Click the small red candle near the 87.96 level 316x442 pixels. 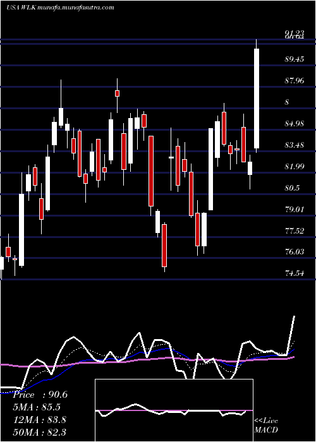click(x=117, y=93)
